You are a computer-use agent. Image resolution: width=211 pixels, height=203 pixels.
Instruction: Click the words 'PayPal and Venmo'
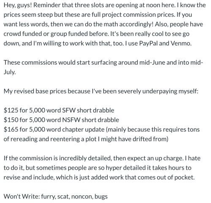point(165,43)
